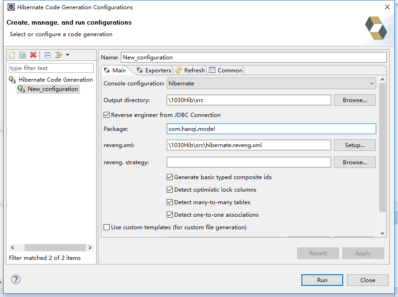The height and width of the screenshot is (297, 398).
Task: Click the Refresh tab icon
Action: point(179,70)
